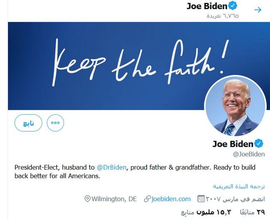This screenshot has height=220, width=270.
Task: Click the back arrow at top
Action: 258,10
